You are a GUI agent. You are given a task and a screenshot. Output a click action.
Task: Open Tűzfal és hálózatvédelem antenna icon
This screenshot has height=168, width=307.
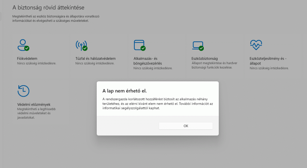pyautogui.click(x=81, y=45)
